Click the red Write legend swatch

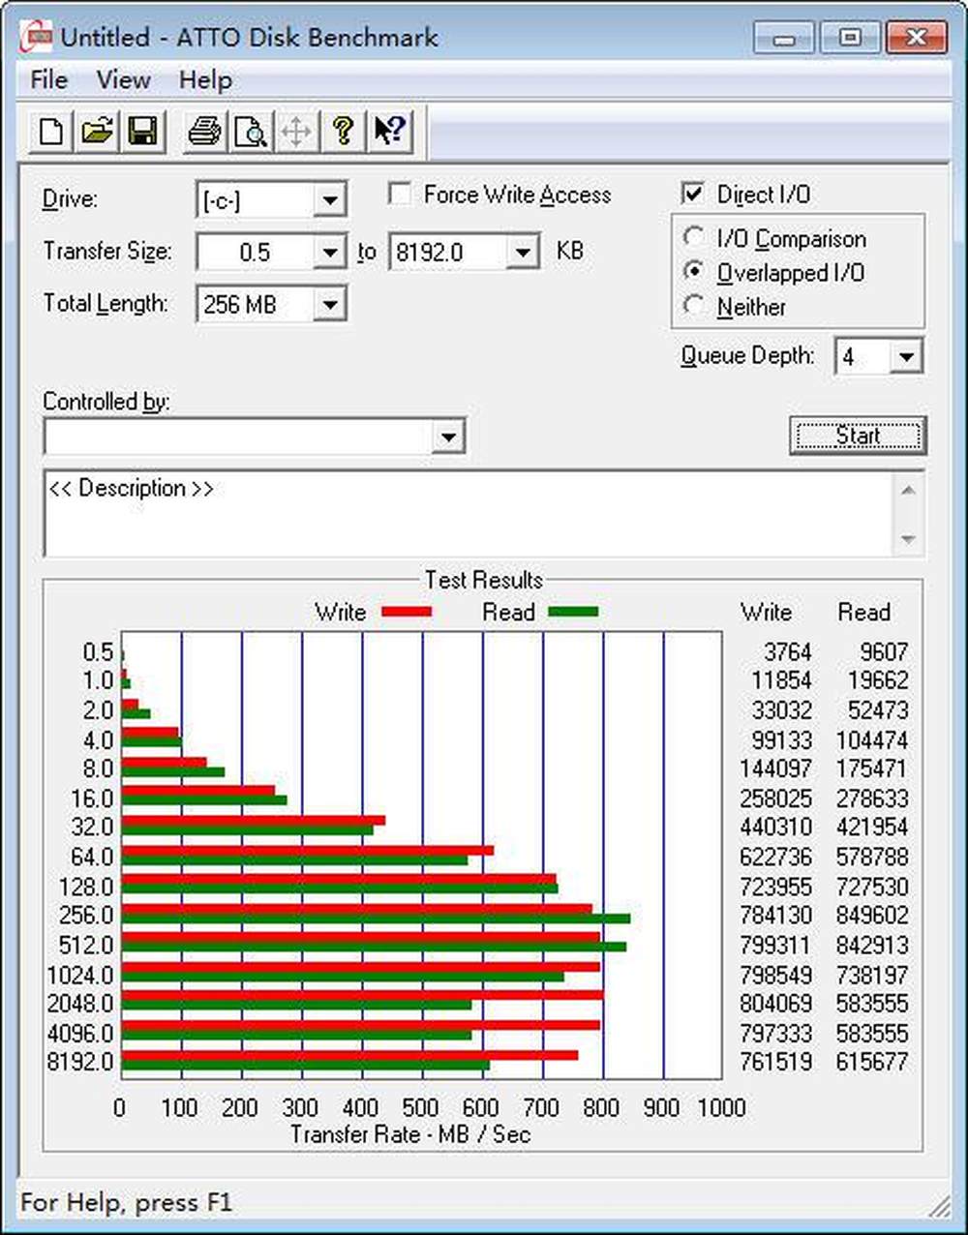407,612
